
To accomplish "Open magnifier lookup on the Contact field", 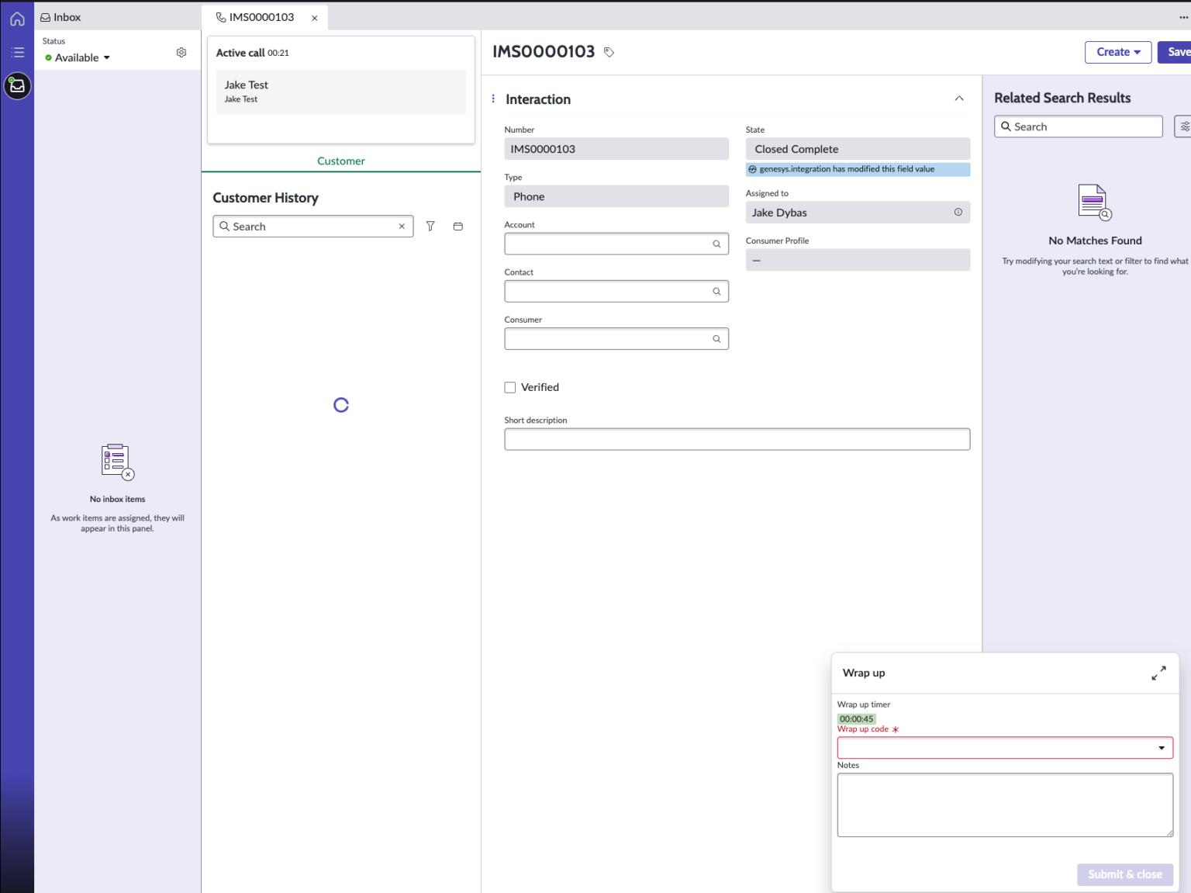I will point(716,291).
